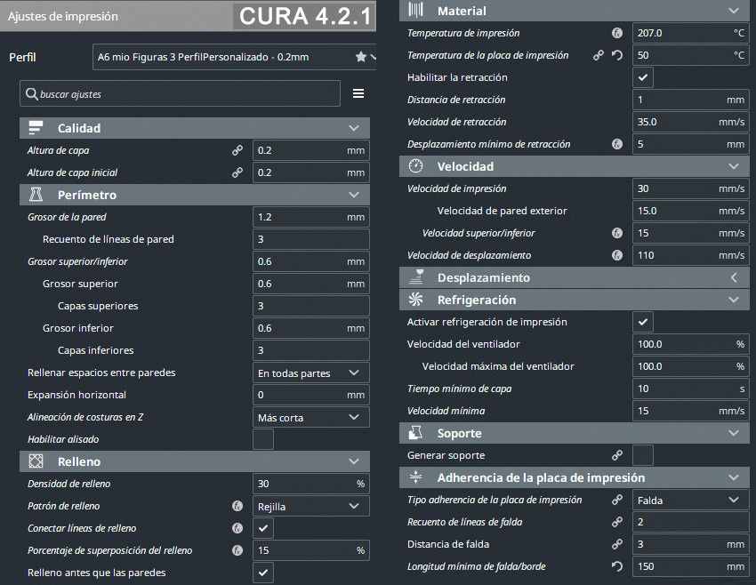756x585 pixels.
Task: Enable the Habilitar alisado checkbox
Action: [x=263, y=439]
